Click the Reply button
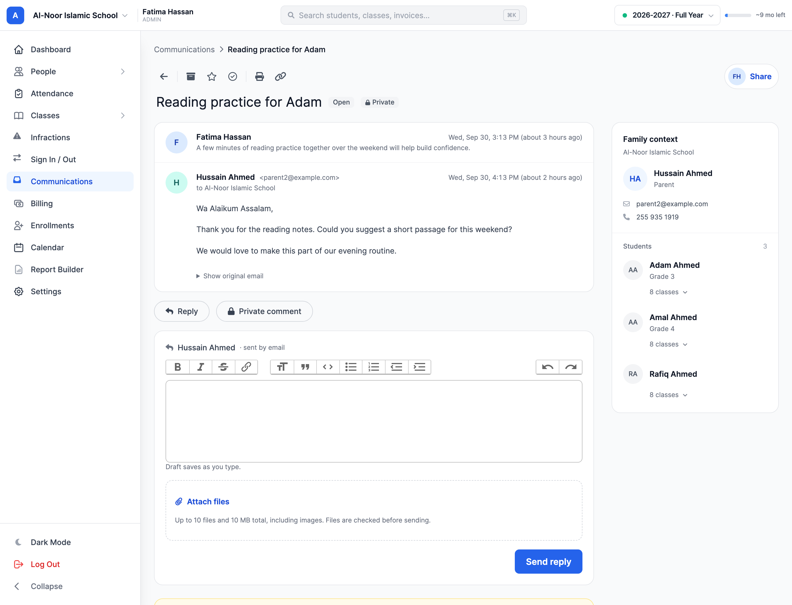This screenshot has height=605, width=792. tap(182, 312)
